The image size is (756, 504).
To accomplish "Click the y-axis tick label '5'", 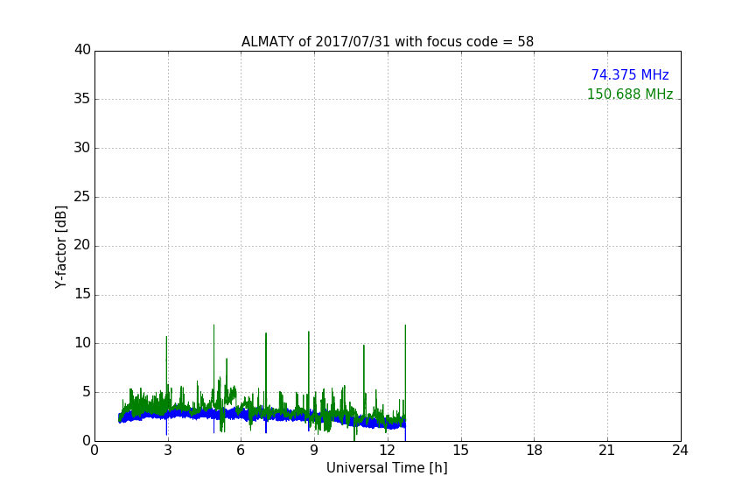I will 87,392.
